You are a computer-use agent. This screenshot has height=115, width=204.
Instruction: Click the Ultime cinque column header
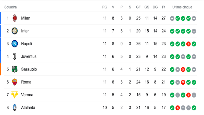point(182,7)
